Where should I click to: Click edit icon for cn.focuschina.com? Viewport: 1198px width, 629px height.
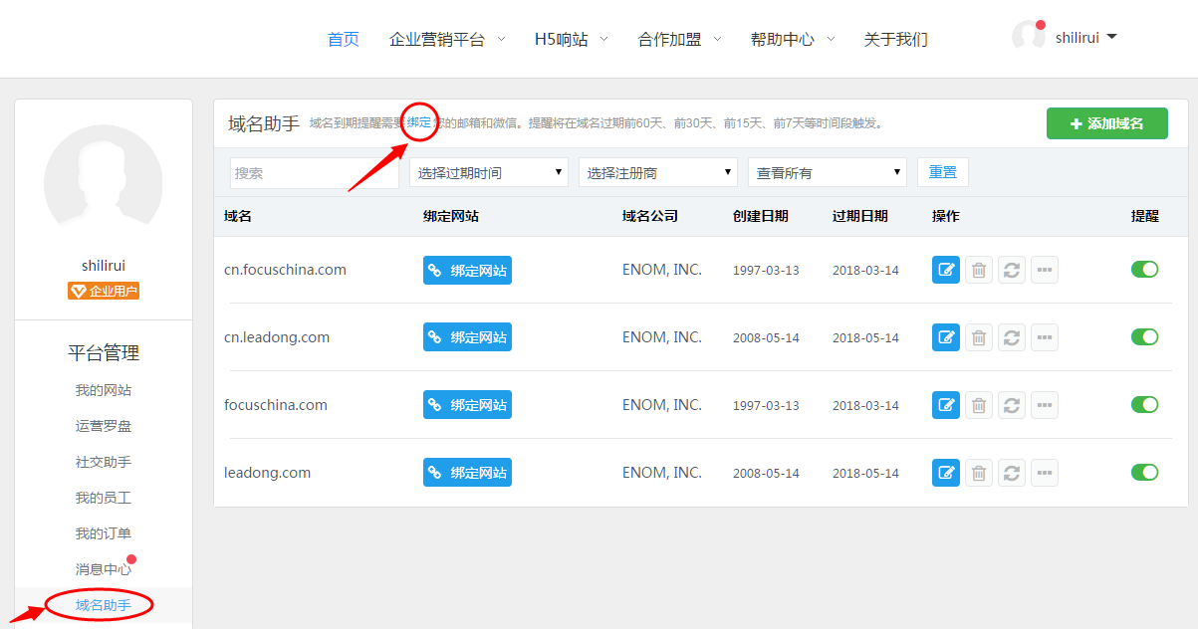(945, 270)
